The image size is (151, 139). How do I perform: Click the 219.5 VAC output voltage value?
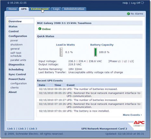click(75, 64)
